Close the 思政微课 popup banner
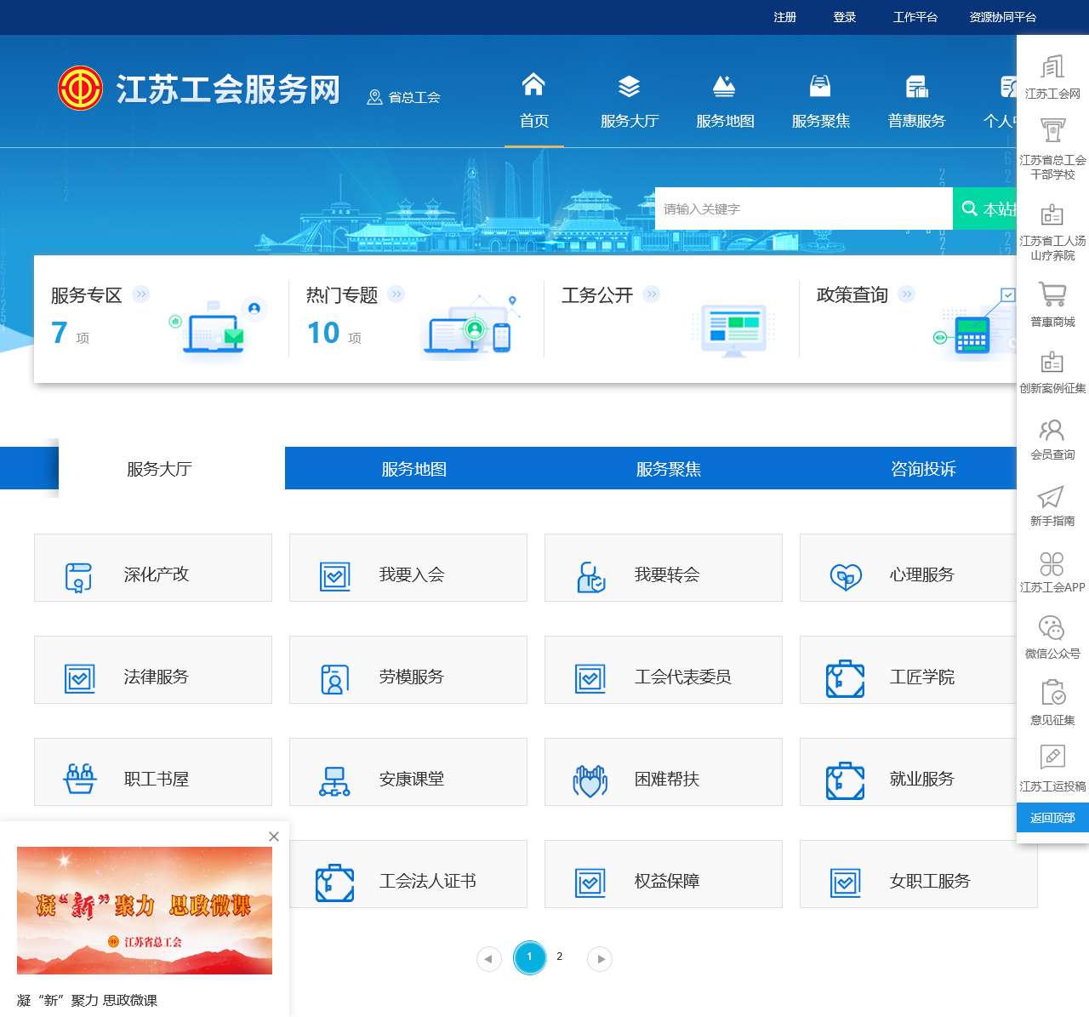 [x=274, y=837]
